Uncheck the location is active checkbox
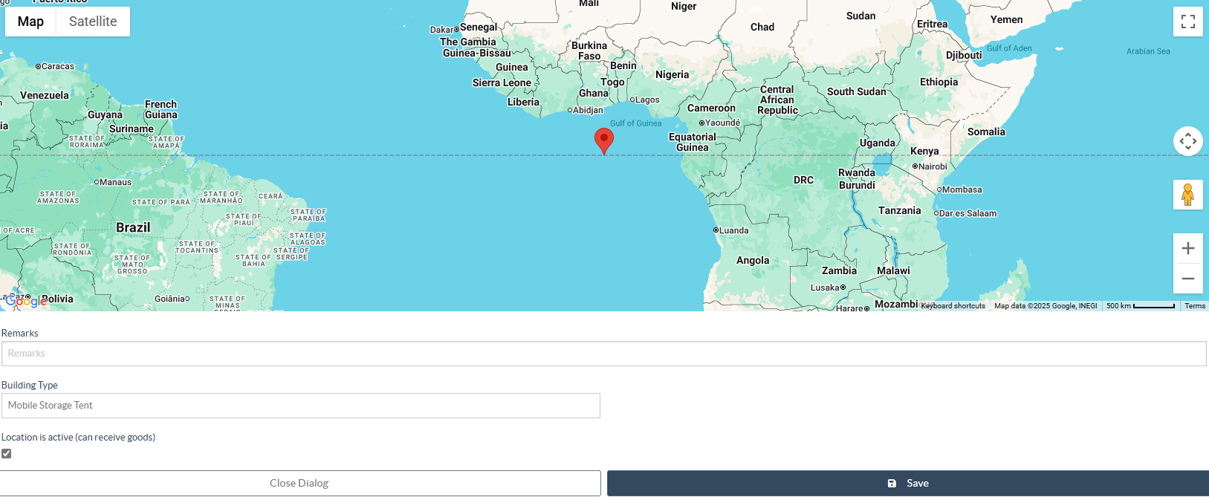This screenshot has height=500, width=1209. pyautogui.click(x=7, y=453)
